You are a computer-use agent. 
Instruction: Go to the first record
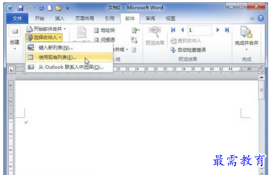tap(173, 30)
